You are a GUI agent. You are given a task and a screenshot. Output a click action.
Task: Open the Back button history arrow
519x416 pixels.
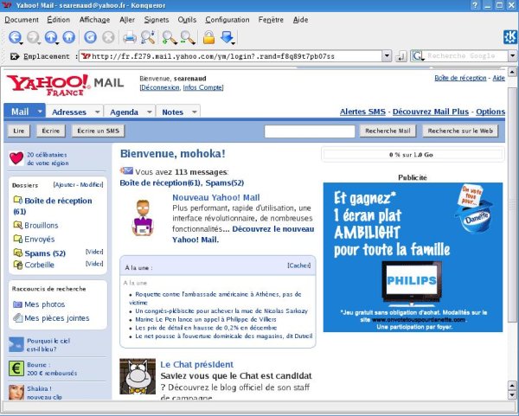(x=22, y=43)
